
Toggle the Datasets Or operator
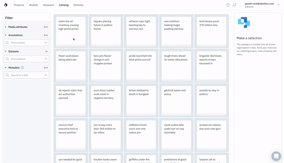pos(47,51)
